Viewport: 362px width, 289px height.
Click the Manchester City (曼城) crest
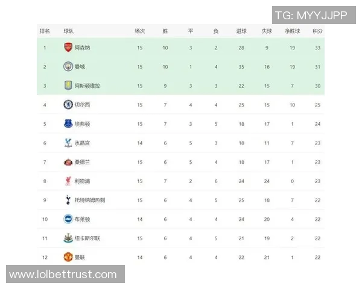68,67
